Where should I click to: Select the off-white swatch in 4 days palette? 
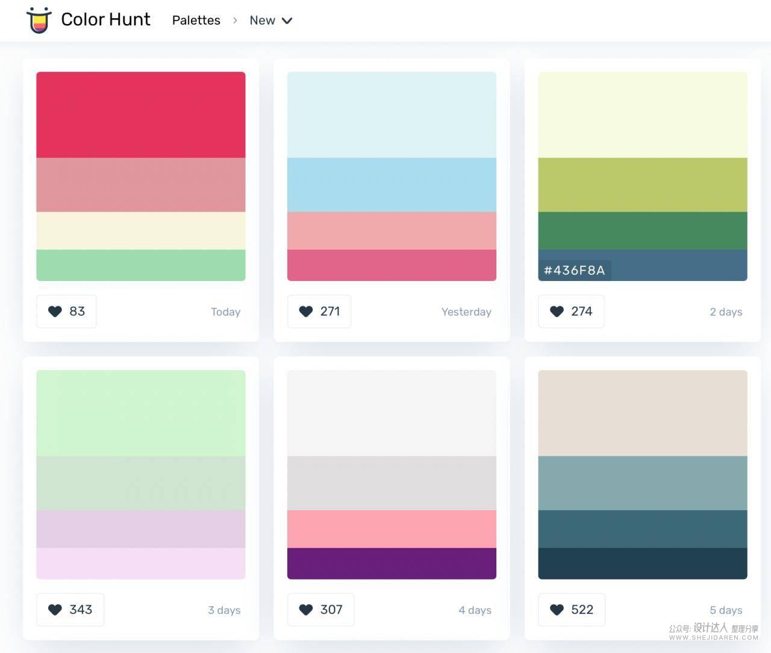coord(392,414)
